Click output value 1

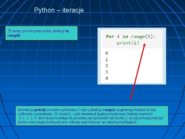coord(107,59)
